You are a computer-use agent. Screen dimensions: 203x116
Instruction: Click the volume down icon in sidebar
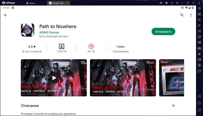tap(199, 26)
